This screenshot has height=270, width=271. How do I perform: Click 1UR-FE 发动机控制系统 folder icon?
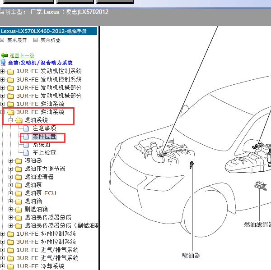point(10,71)
